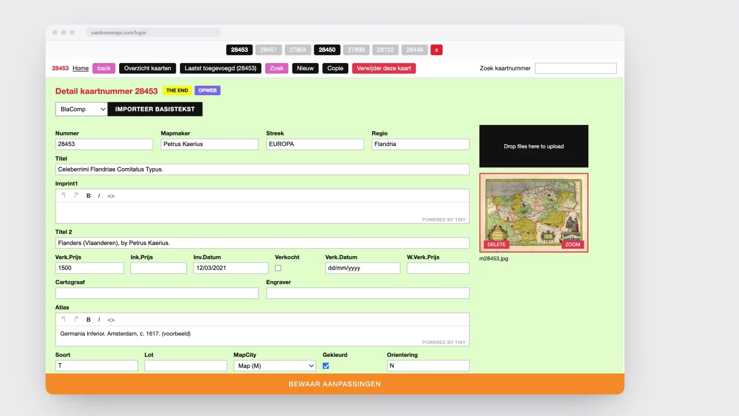Switch to map tab 28450

pos(327,50)
